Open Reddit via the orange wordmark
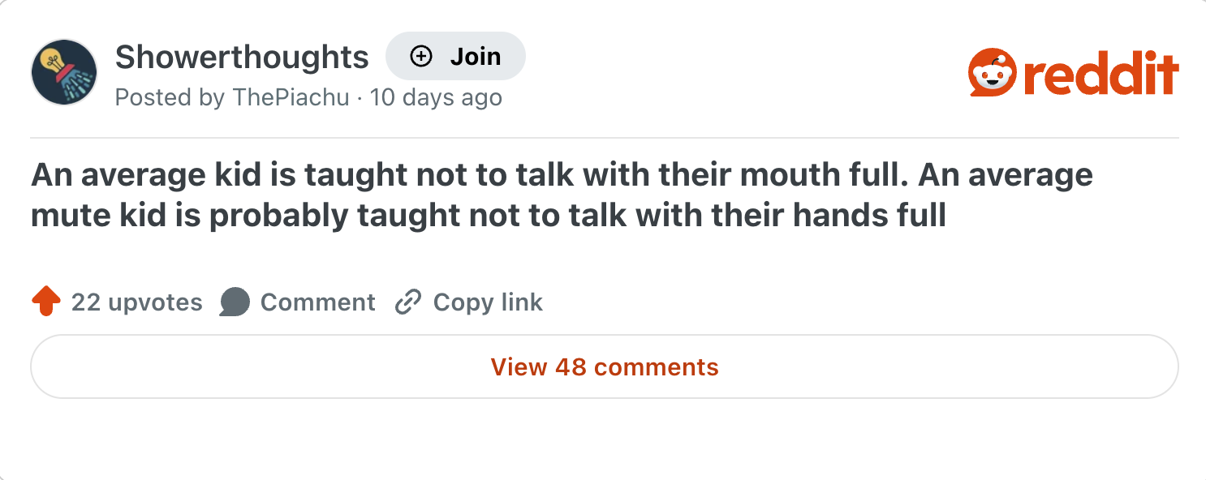The height and width of the screenshot is (480, 1206). 1100,75
